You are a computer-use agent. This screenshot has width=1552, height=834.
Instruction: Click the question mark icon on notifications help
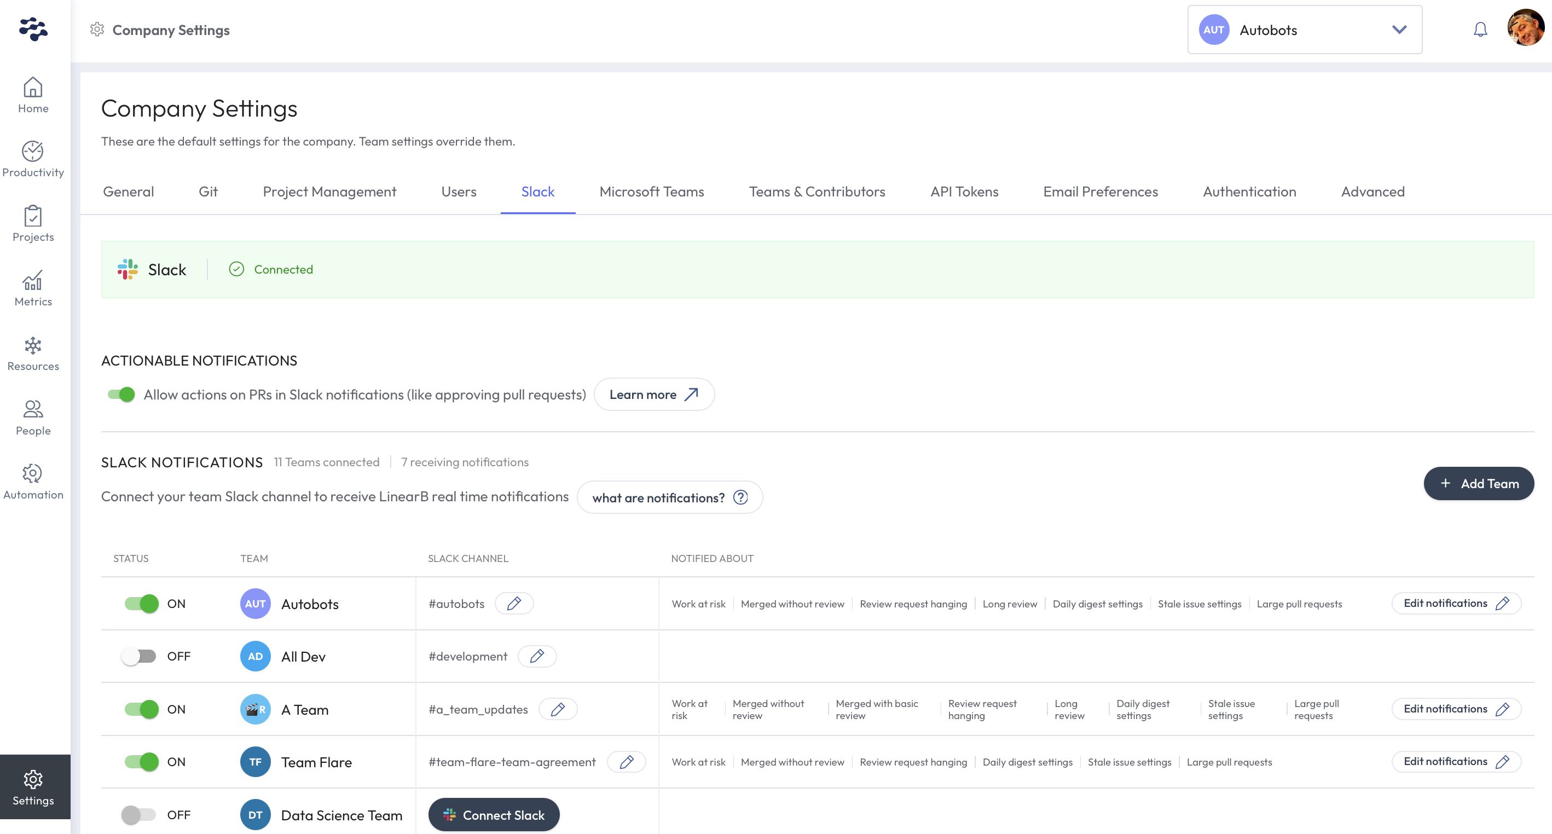pyautogui.click(x=740, y=497)
